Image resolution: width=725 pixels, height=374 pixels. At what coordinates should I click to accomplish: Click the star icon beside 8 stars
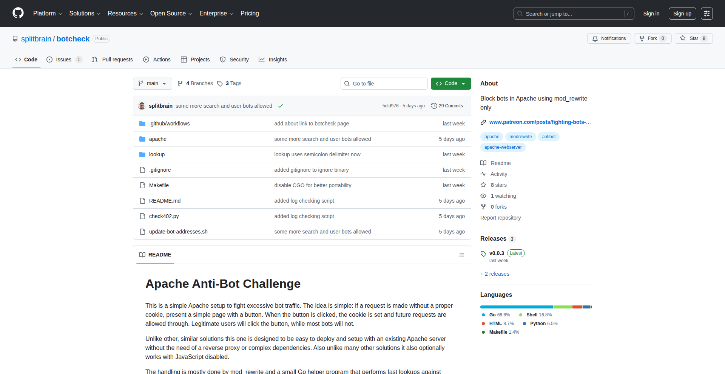(x=483, y=185)
